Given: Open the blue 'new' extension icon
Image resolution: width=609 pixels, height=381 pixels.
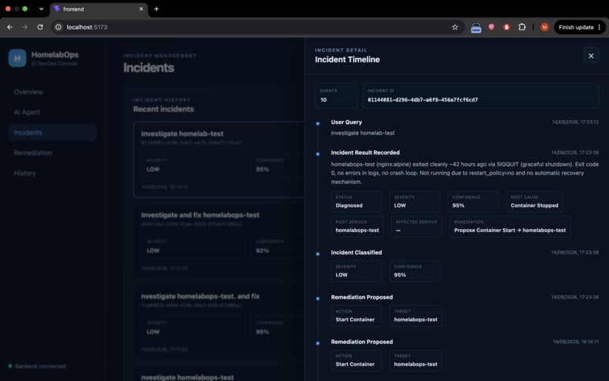Looking at the screenshot, I should [x=476, y=28].
